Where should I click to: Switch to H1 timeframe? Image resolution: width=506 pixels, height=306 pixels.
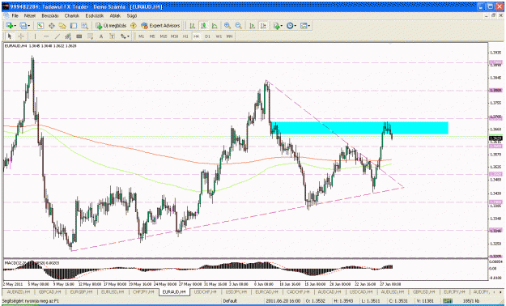[x=185, y=36]
